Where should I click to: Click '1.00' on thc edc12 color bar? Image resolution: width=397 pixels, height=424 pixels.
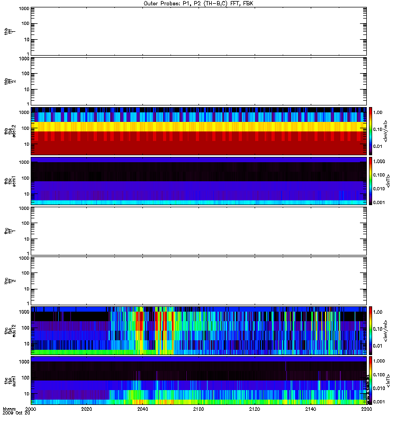(x=378, y=312)
